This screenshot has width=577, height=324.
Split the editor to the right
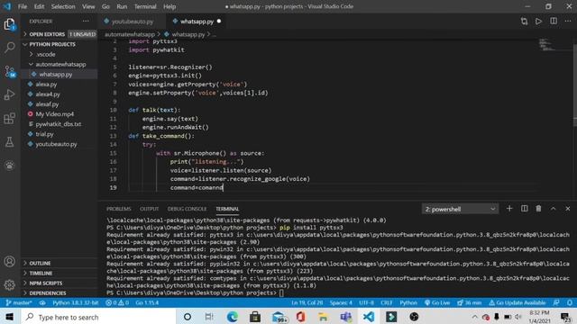[x=554, y=22]
